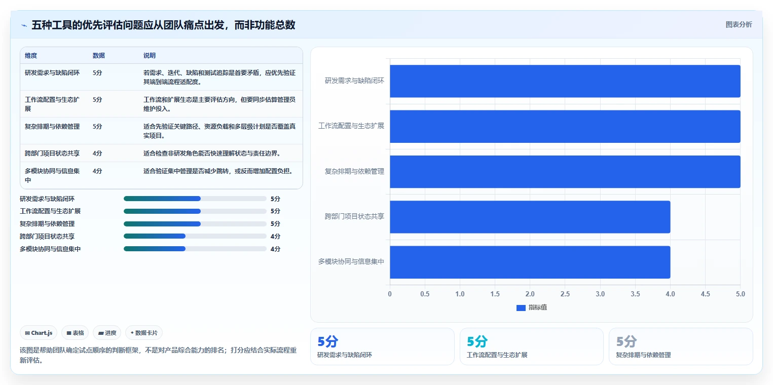Click the 2.5 x-axis tick label
Image resolution: width=773 pixels, height=385 pixels.
click(x=565, y=294)
